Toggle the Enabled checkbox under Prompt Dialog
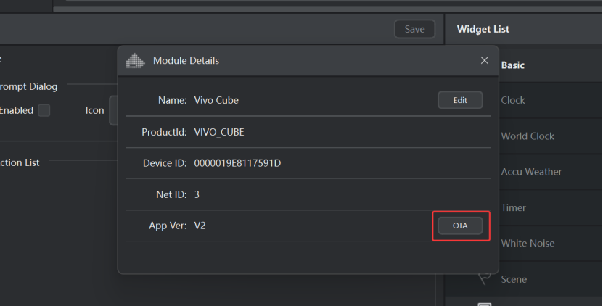Screen dimensions: 603x306 [44, 110]
